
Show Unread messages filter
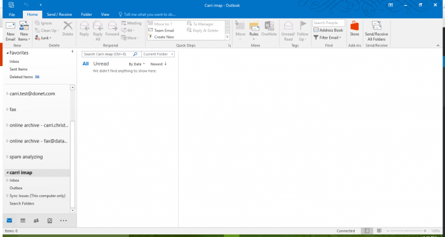(x=101, y=64)
